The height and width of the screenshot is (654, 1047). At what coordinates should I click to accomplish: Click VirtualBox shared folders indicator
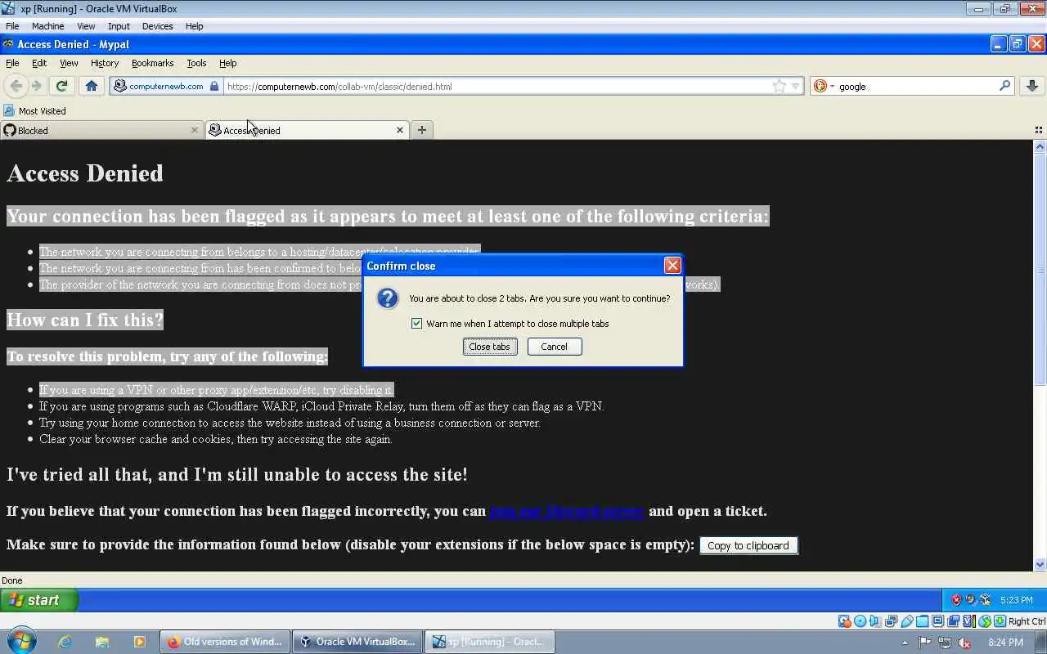pos(922,621)
